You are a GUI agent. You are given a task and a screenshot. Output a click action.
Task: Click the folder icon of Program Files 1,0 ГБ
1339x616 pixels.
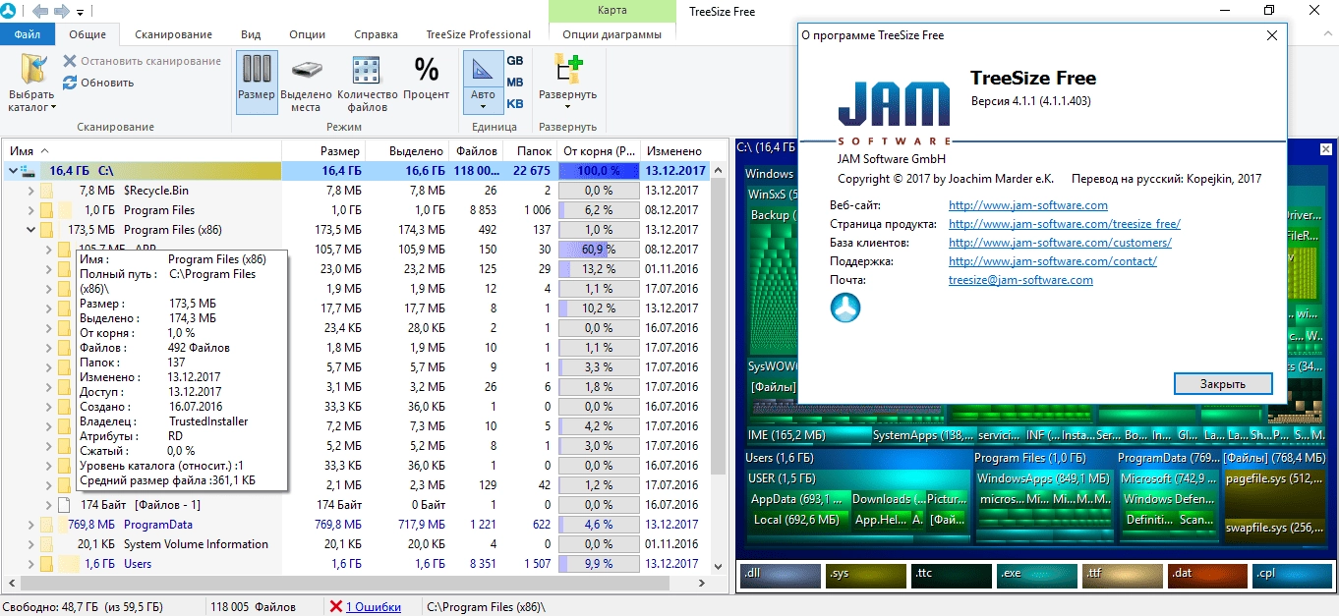(46, 210)
